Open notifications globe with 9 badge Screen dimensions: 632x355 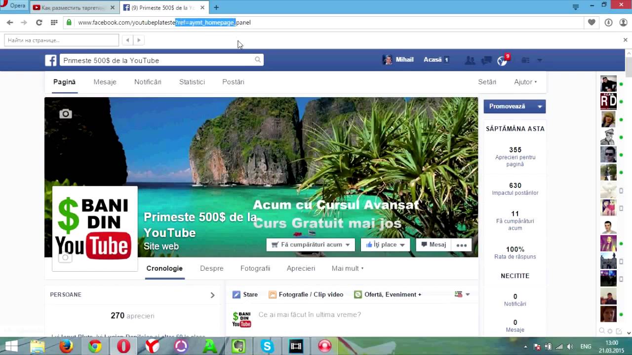tap(503, 60)
